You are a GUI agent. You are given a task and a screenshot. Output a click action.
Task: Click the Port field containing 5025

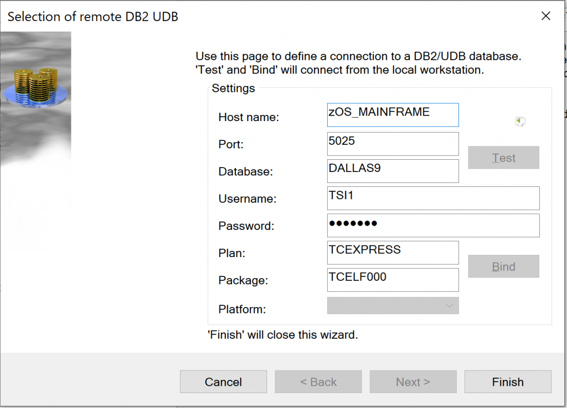point(393,144)
